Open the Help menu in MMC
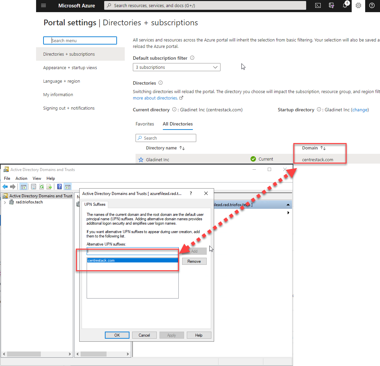The width and height of the screenshot is (380, 366). pyautogui.click(x=51, y=178)
